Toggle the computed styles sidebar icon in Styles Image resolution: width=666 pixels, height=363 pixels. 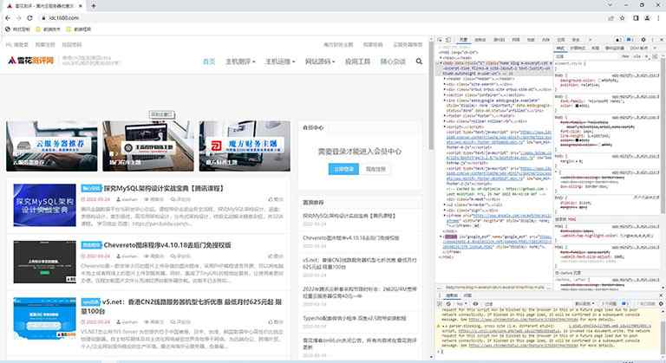point(655,56)
